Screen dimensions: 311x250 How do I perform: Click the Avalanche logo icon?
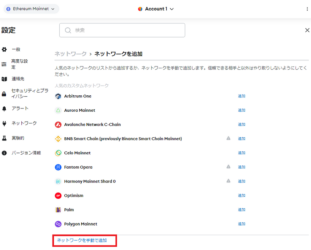click(x=58, y=124)
